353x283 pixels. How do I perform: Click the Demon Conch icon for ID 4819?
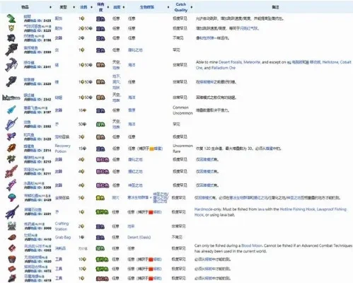click(x=12, y=278)
